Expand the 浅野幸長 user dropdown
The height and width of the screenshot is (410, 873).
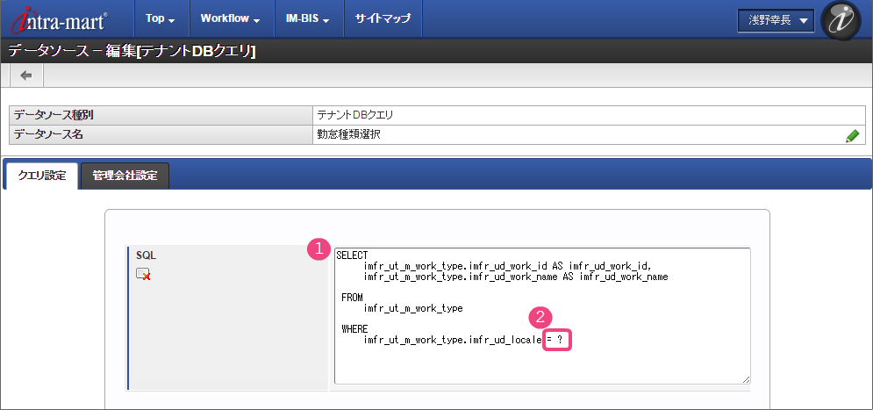click(776, 20)
